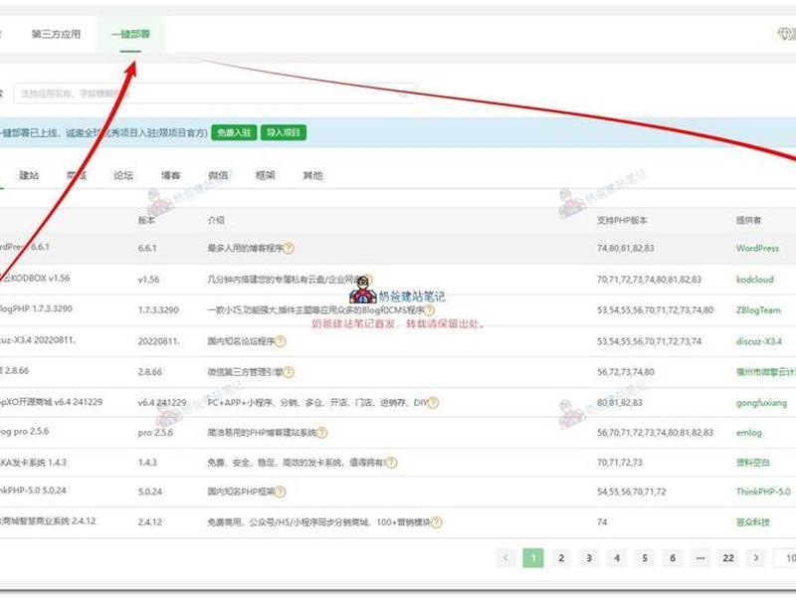The height and width of the screenshot is (597, 796).
Task: Go to page 6 in pagination
Action: coord(673,558)
